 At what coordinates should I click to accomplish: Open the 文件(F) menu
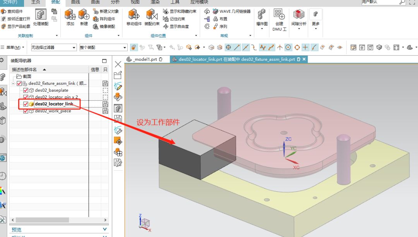point(10,2)
